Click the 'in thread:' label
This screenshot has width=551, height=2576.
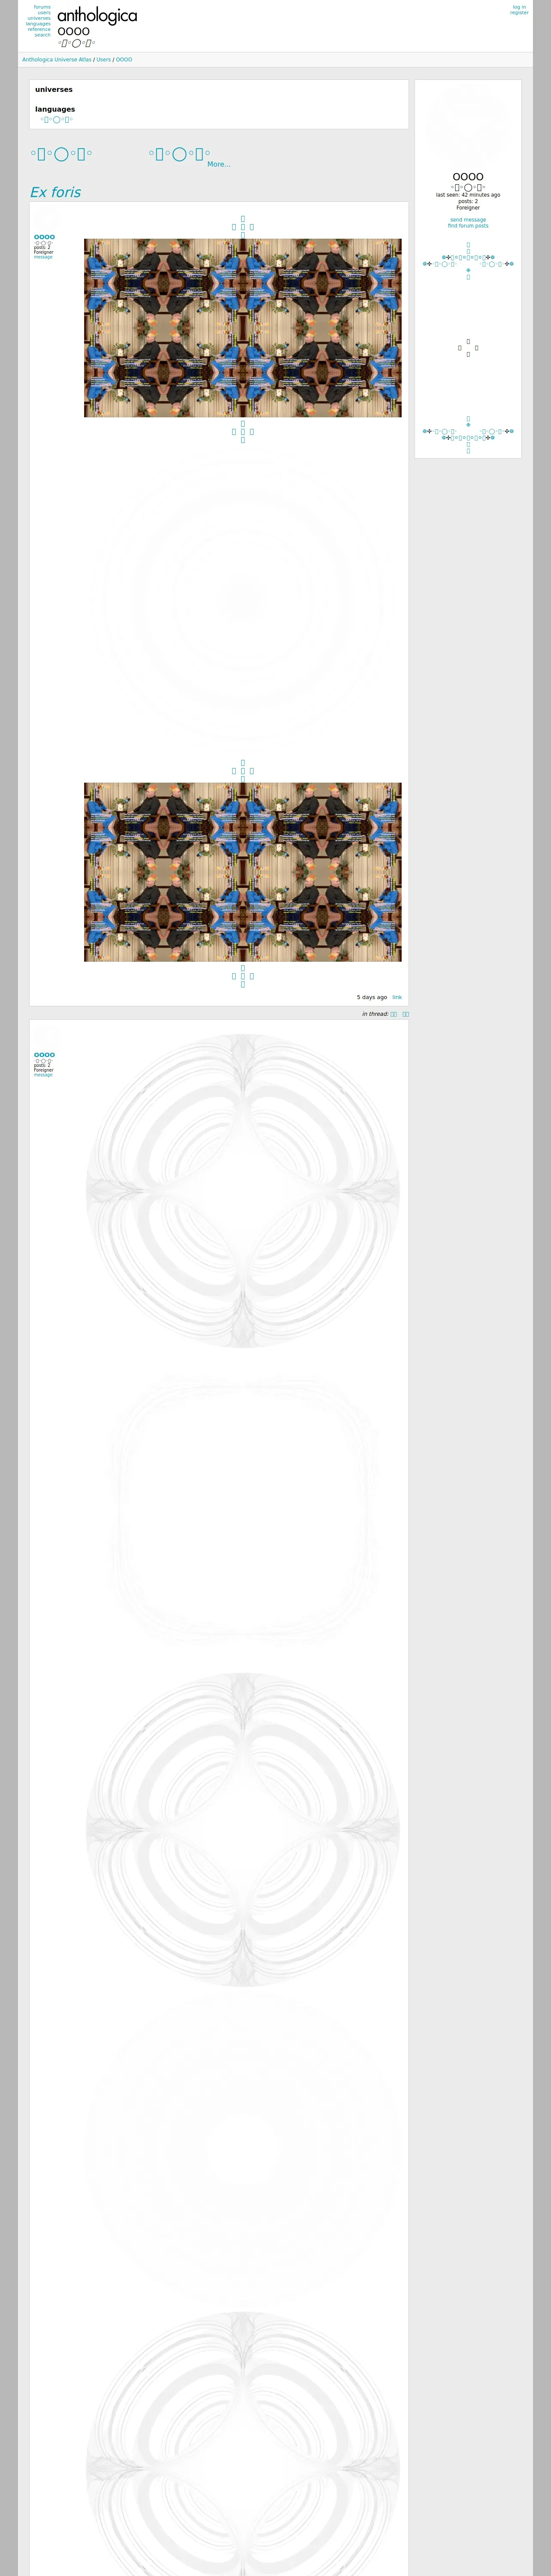pyautogui.click(x=375, y=1014)
